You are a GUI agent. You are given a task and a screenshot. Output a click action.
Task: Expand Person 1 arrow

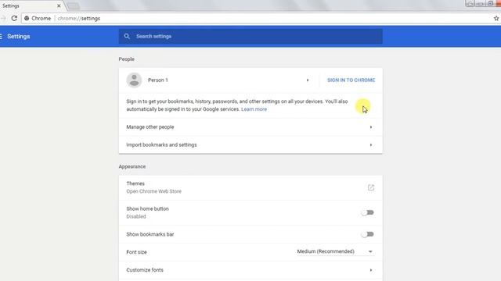[308, 80]
